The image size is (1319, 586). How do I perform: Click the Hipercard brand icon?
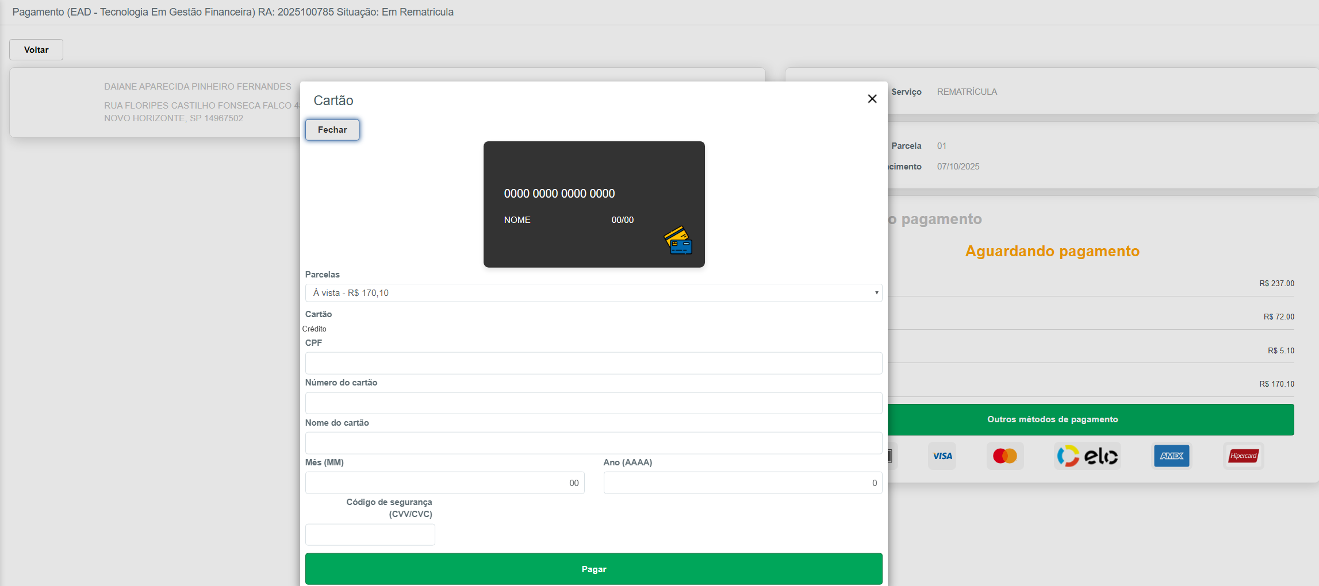pyautogui.click(x=1243, y=456)
